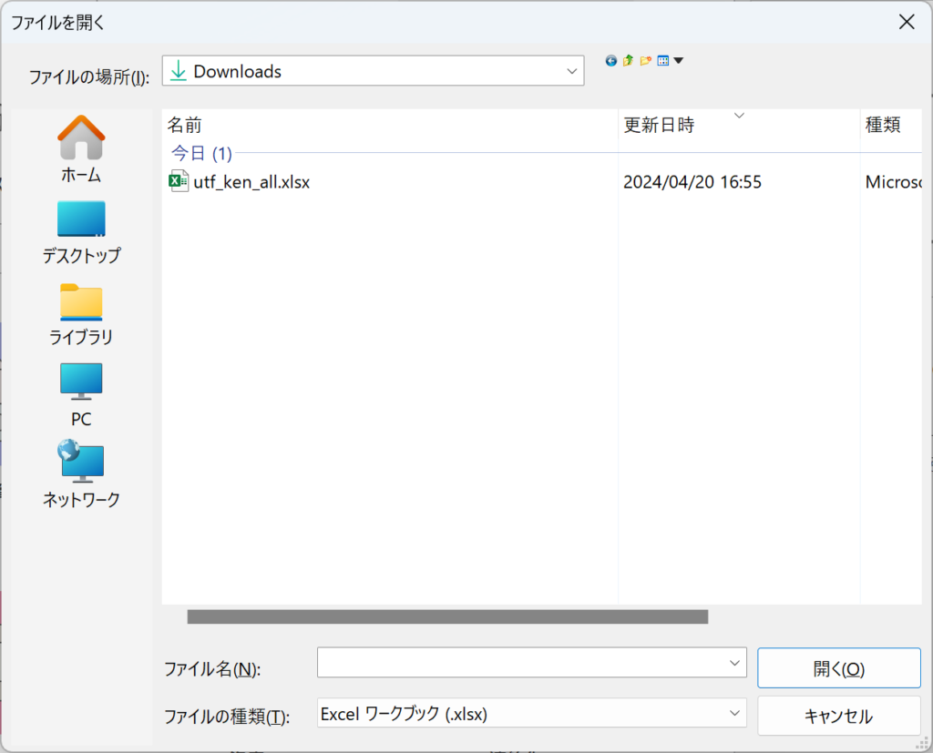Sort by 名前 column header

[185, 126]
